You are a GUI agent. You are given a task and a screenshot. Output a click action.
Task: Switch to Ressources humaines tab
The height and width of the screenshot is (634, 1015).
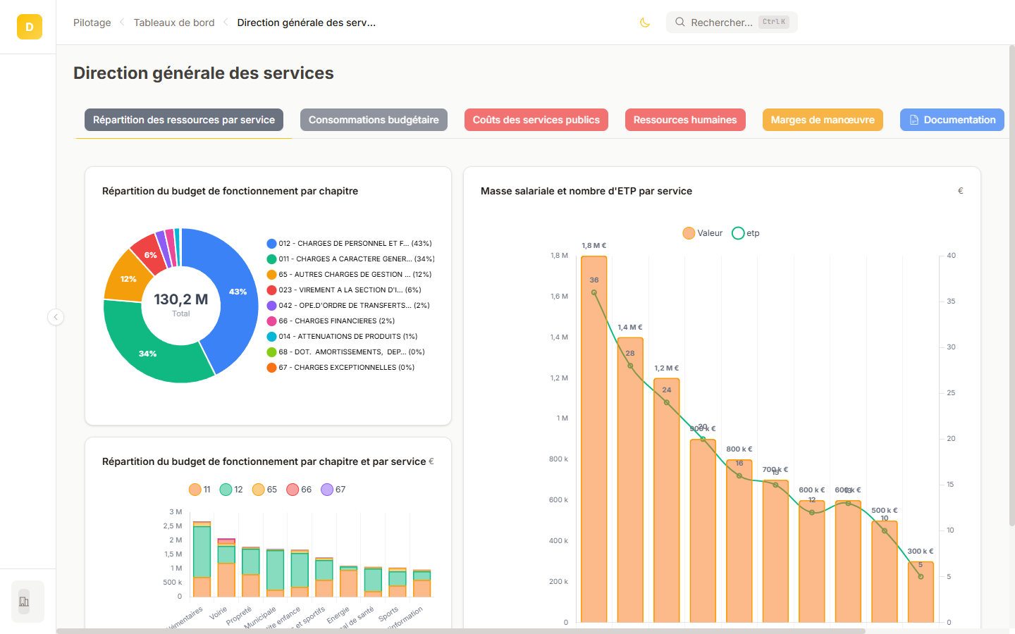coord(685,120)
